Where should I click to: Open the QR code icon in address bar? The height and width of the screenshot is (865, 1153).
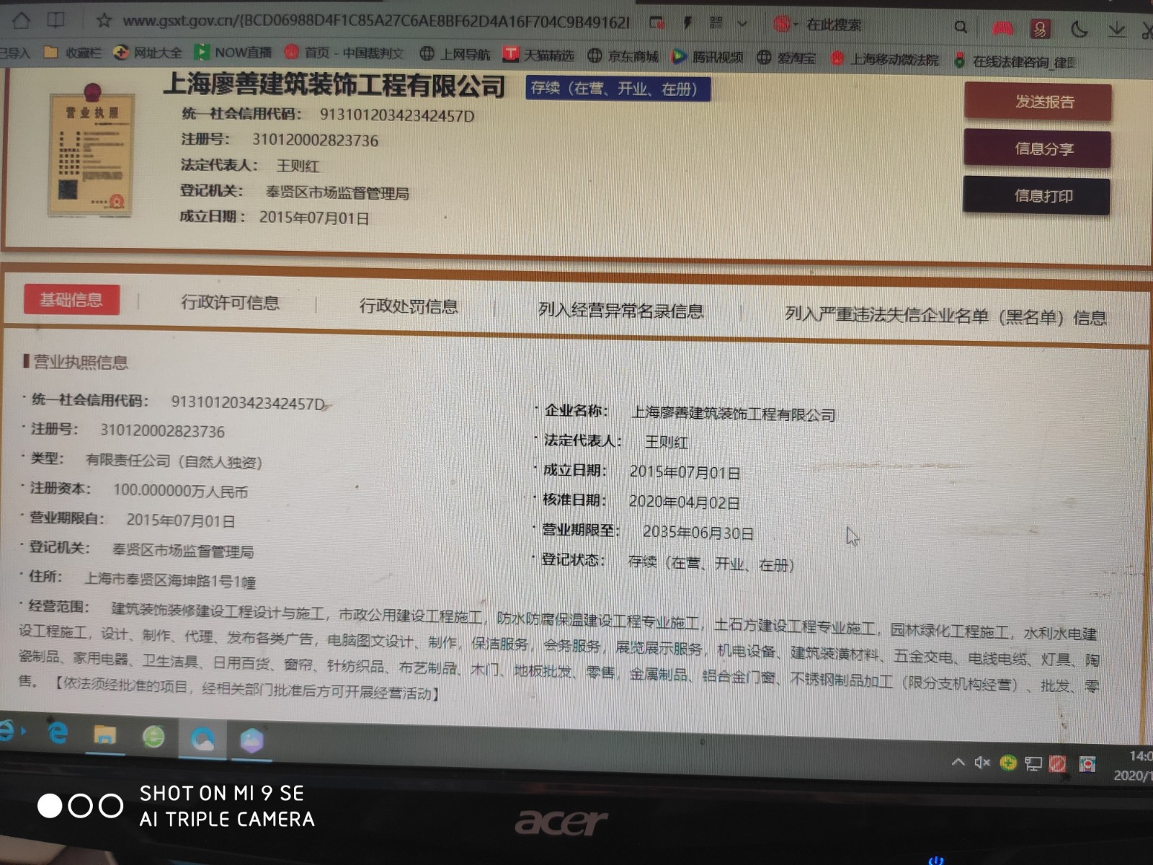716,23
